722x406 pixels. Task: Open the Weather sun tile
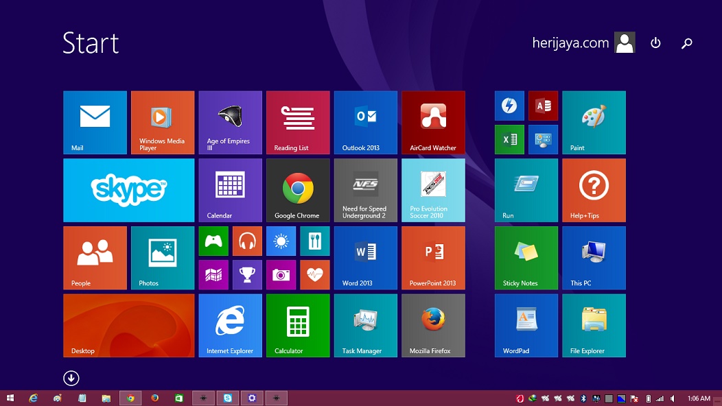281,241
